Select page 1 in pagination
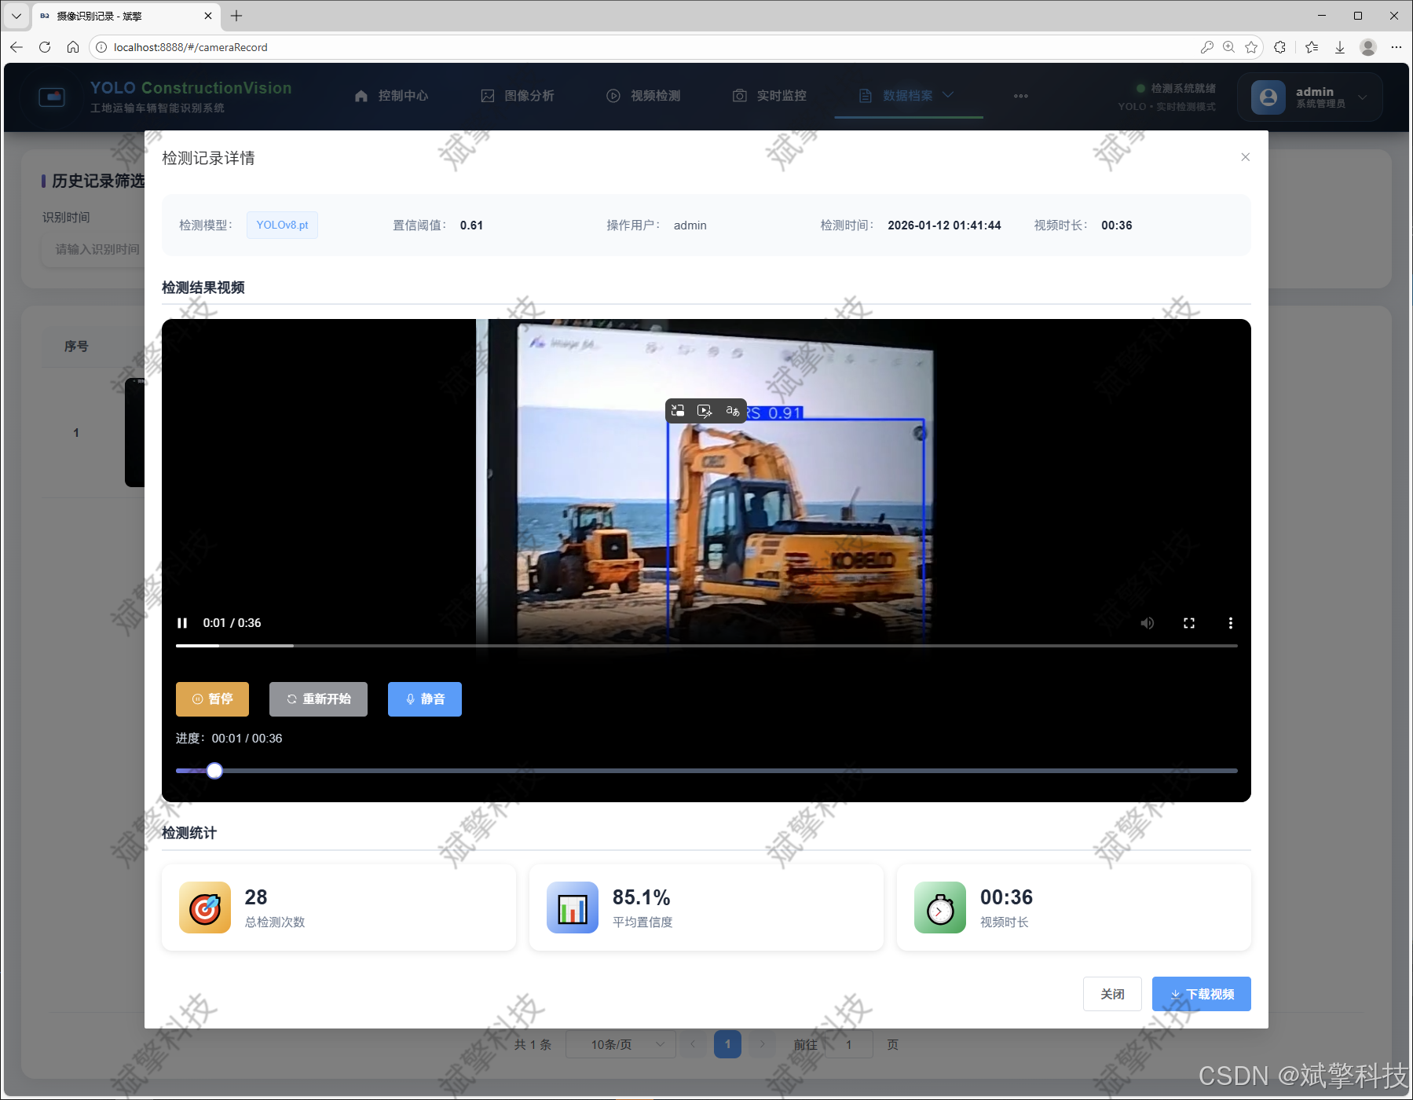The width and height of the screenshot is (1413, 1100). (727, 1044)
